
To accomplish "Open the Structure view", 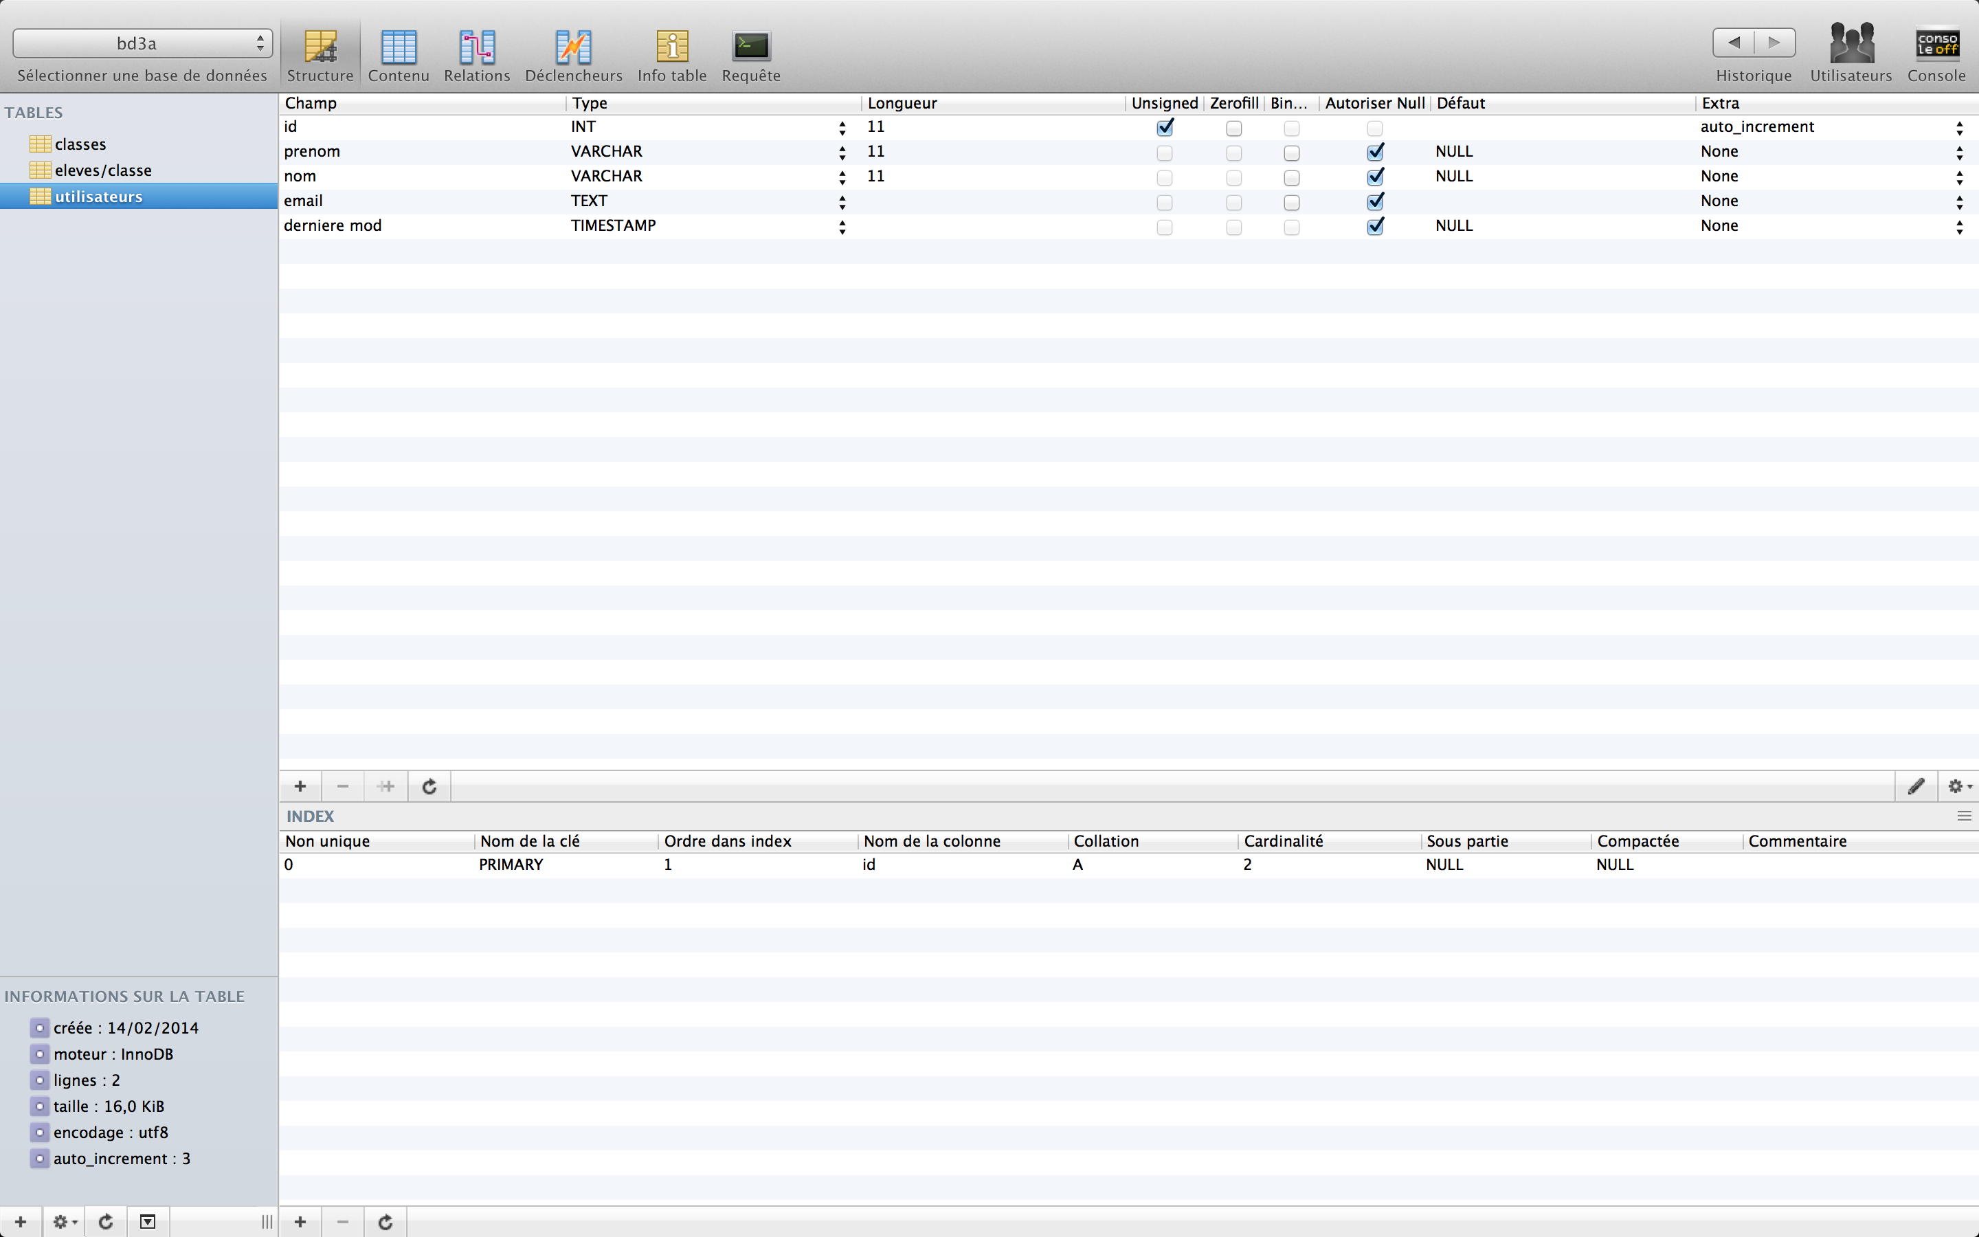I will click(320, 56).
